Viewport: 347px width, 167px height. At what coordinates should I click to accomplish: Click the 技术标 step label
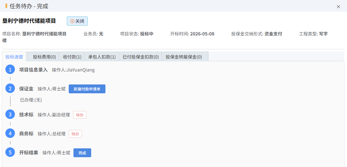pyautogui.click(x=26, y=115)
